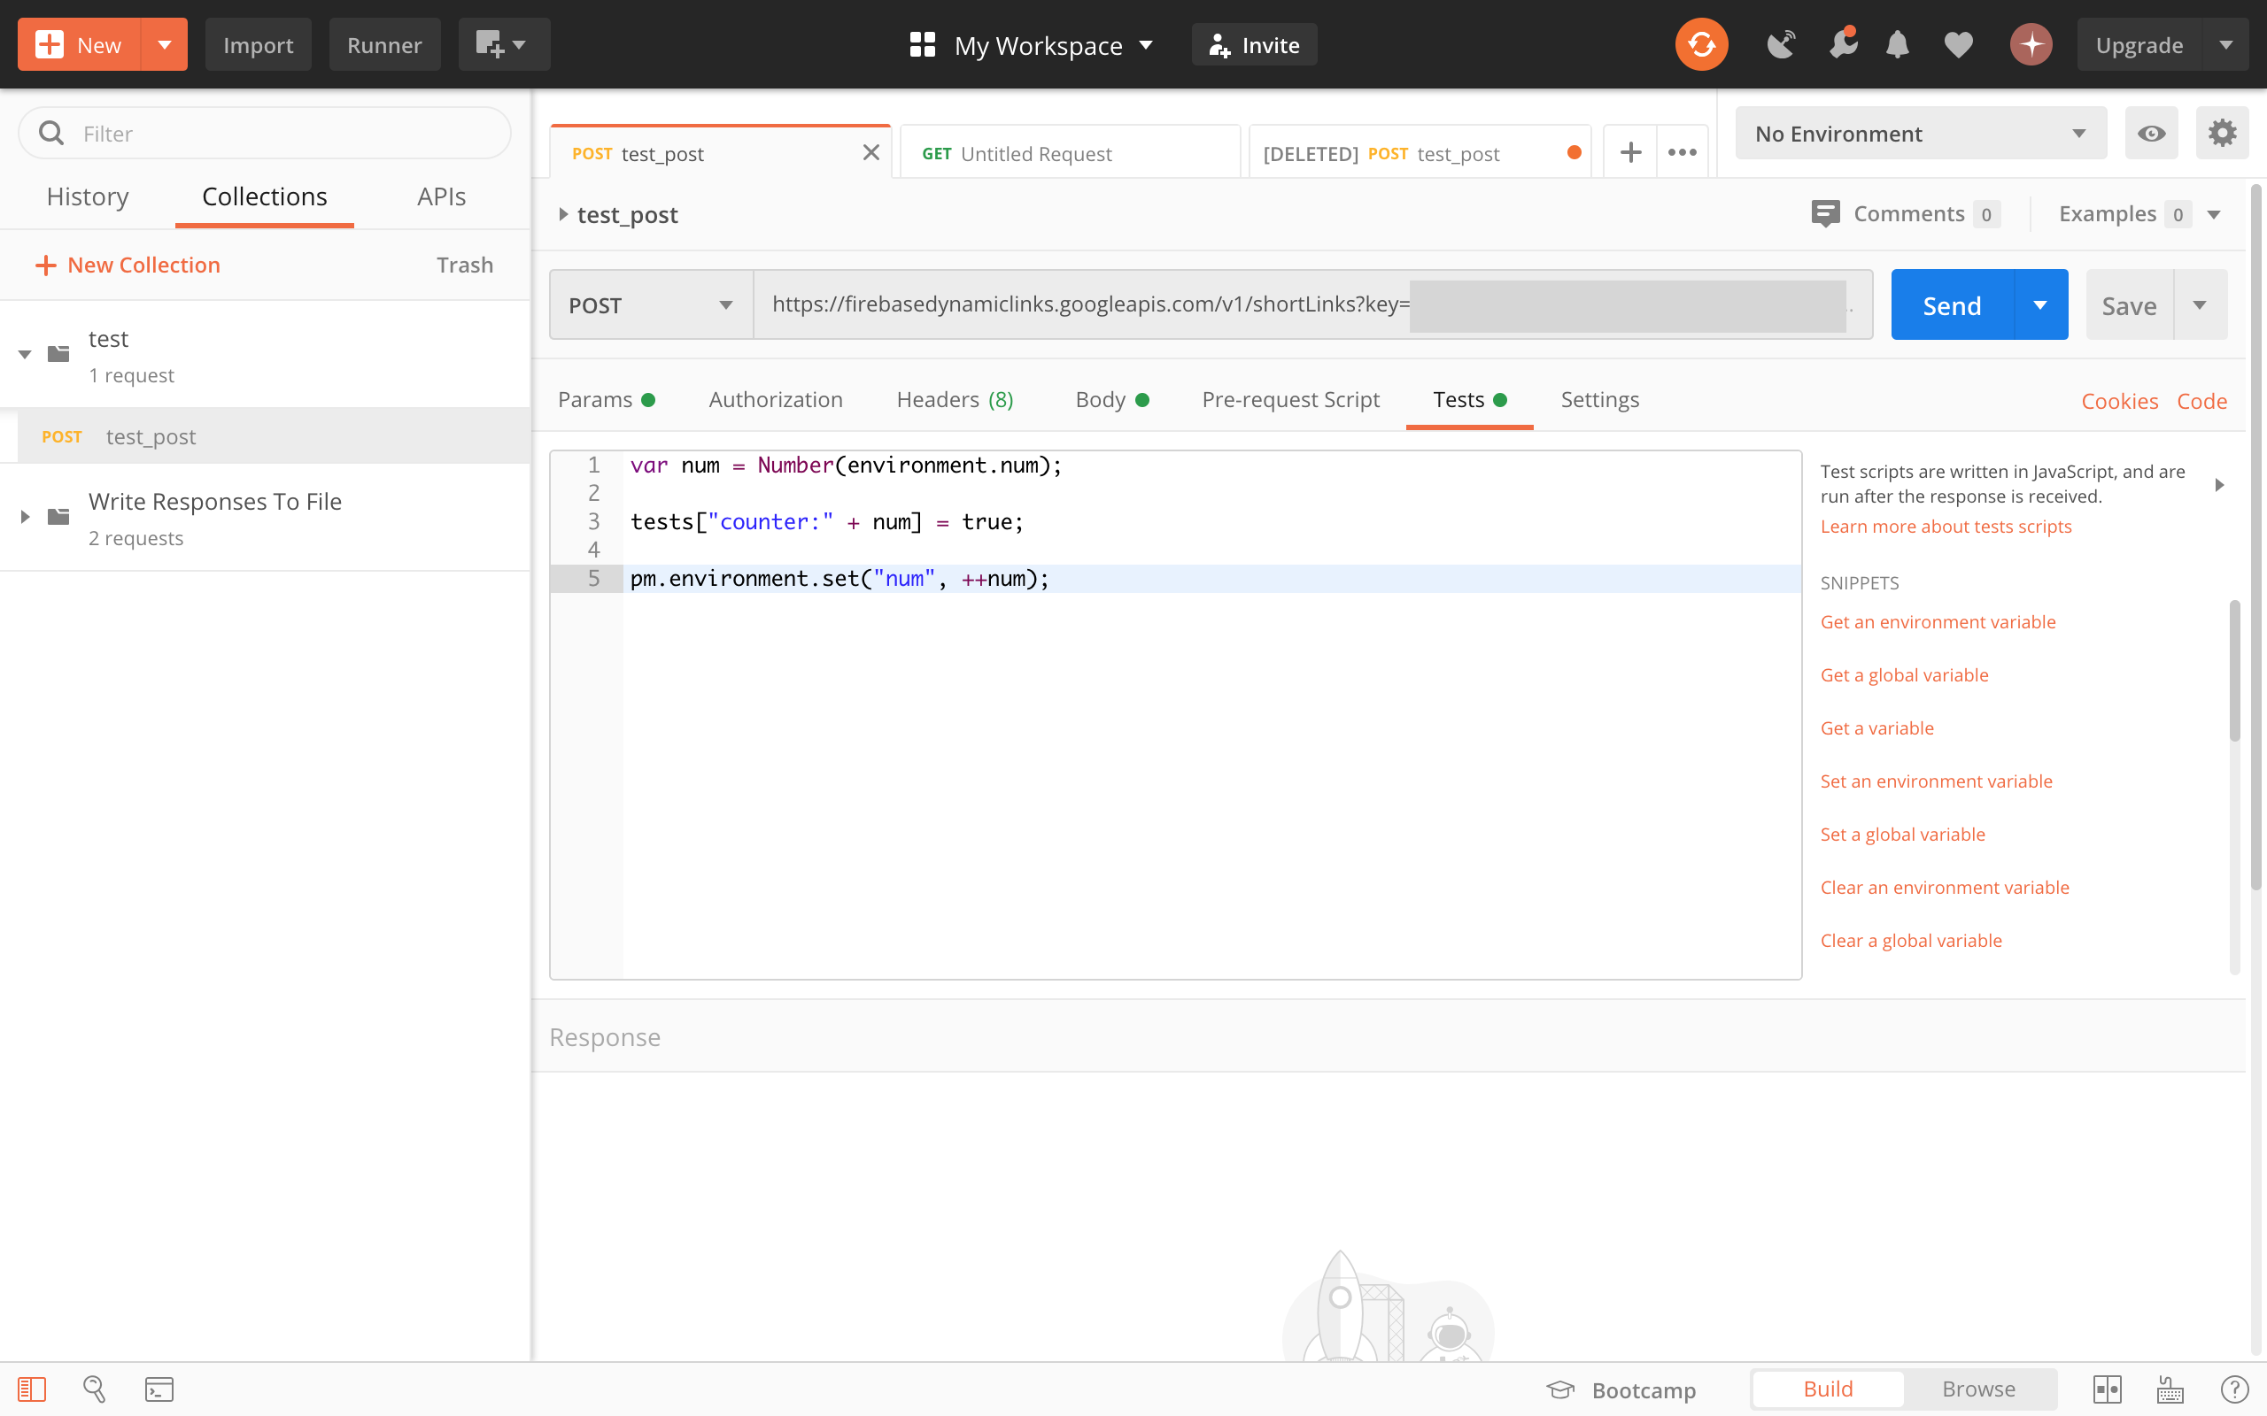
Task: Open the History sidebar tab
Action: (87, 196)
